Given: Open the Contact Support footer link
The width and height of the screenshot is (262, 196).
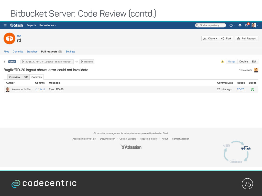Looking at the screenshot, I should point(127,139).
